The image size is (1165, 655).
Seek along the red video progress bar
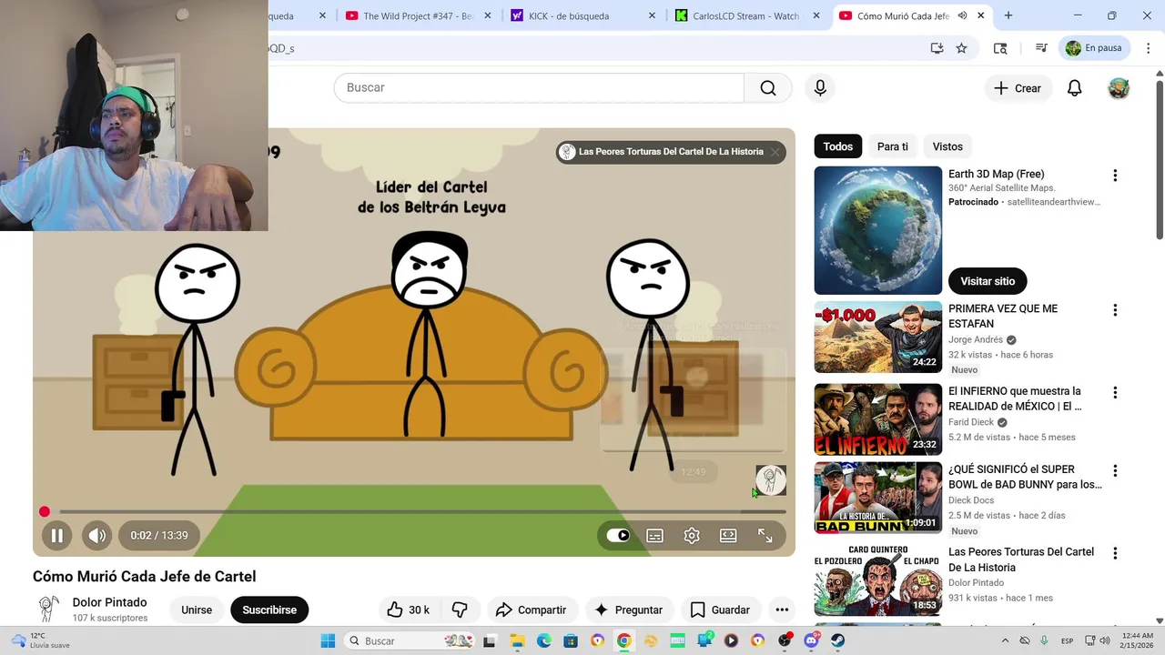414,511
